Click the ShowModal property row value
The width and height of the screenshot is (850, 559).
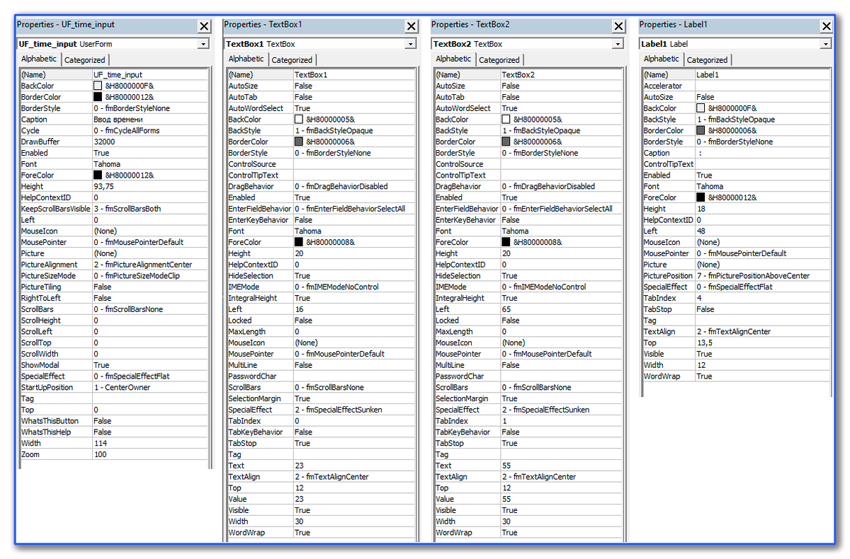point(150,365)
